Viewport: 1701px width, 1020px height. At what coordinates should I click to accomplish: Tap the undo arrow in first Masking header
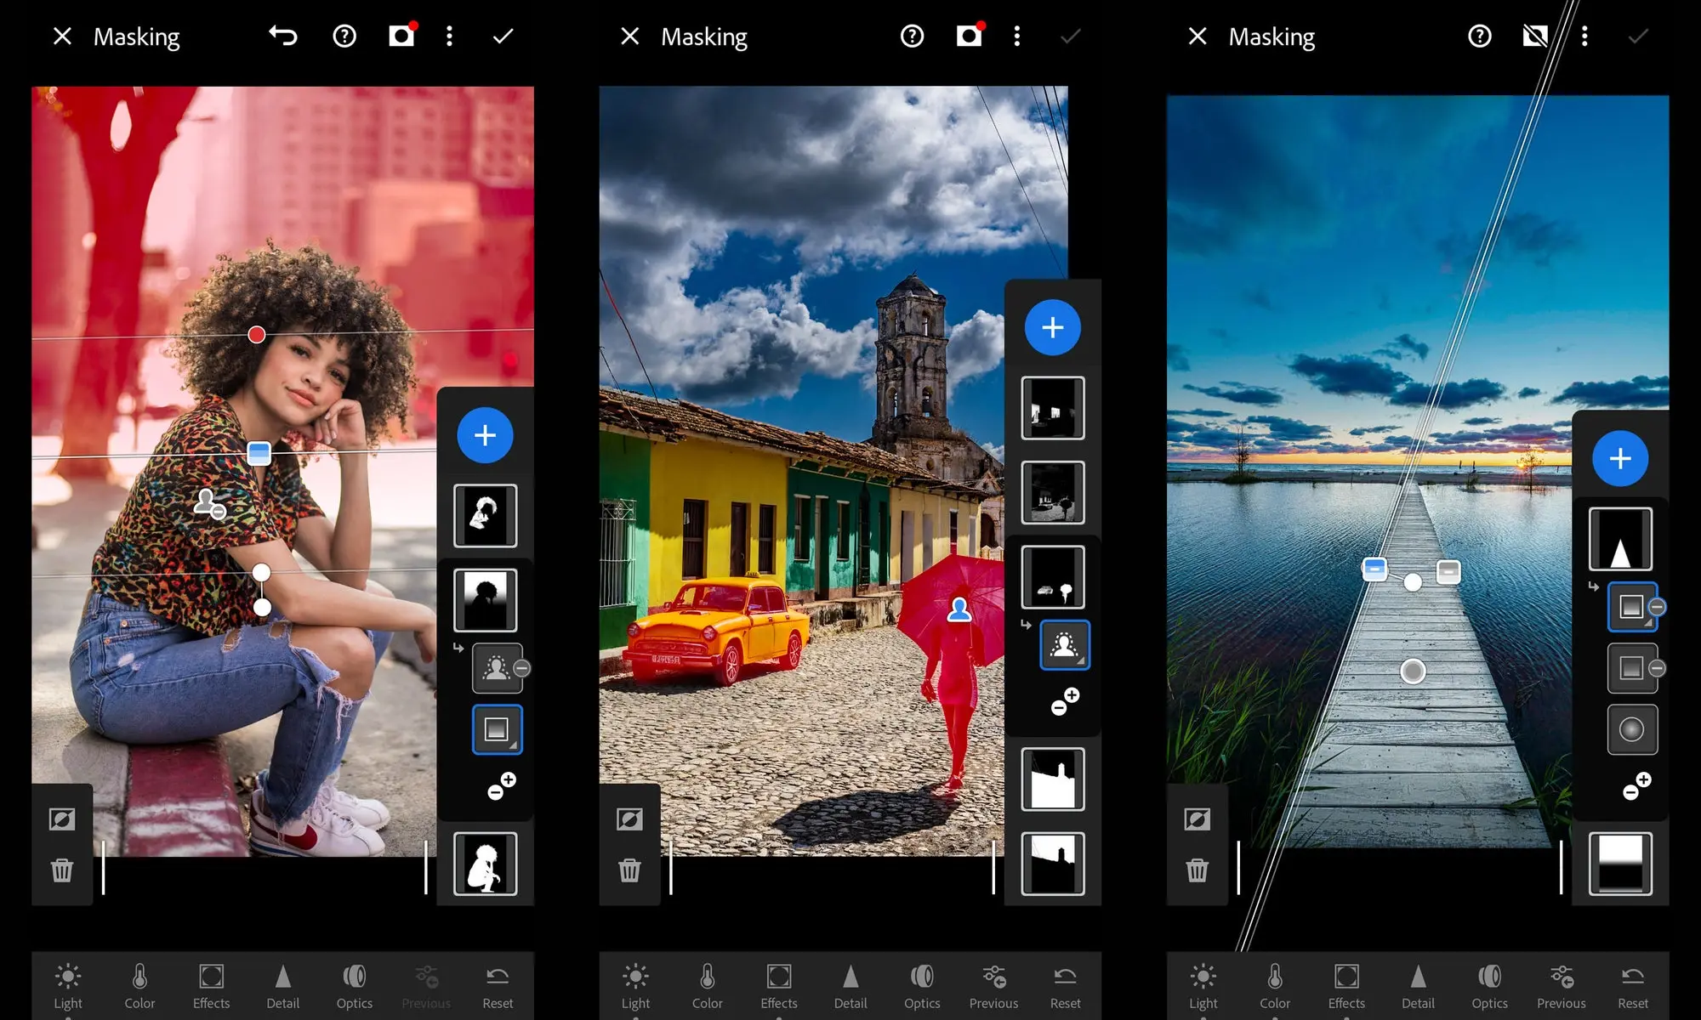pos(282,36)
